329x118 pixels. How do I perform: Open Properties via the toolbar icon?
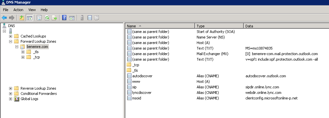(39, 18)
